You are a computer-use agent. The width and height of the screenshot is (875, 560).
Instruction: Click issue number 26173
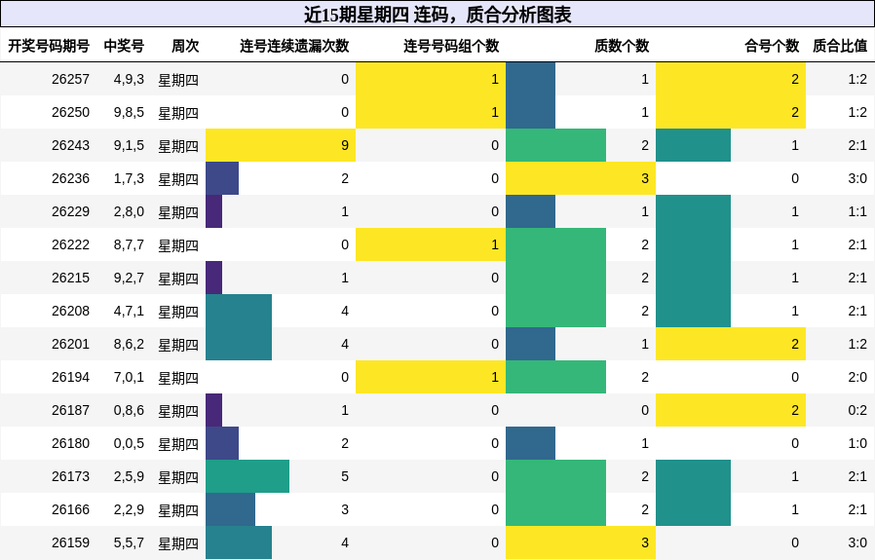[x=70, y=476]
